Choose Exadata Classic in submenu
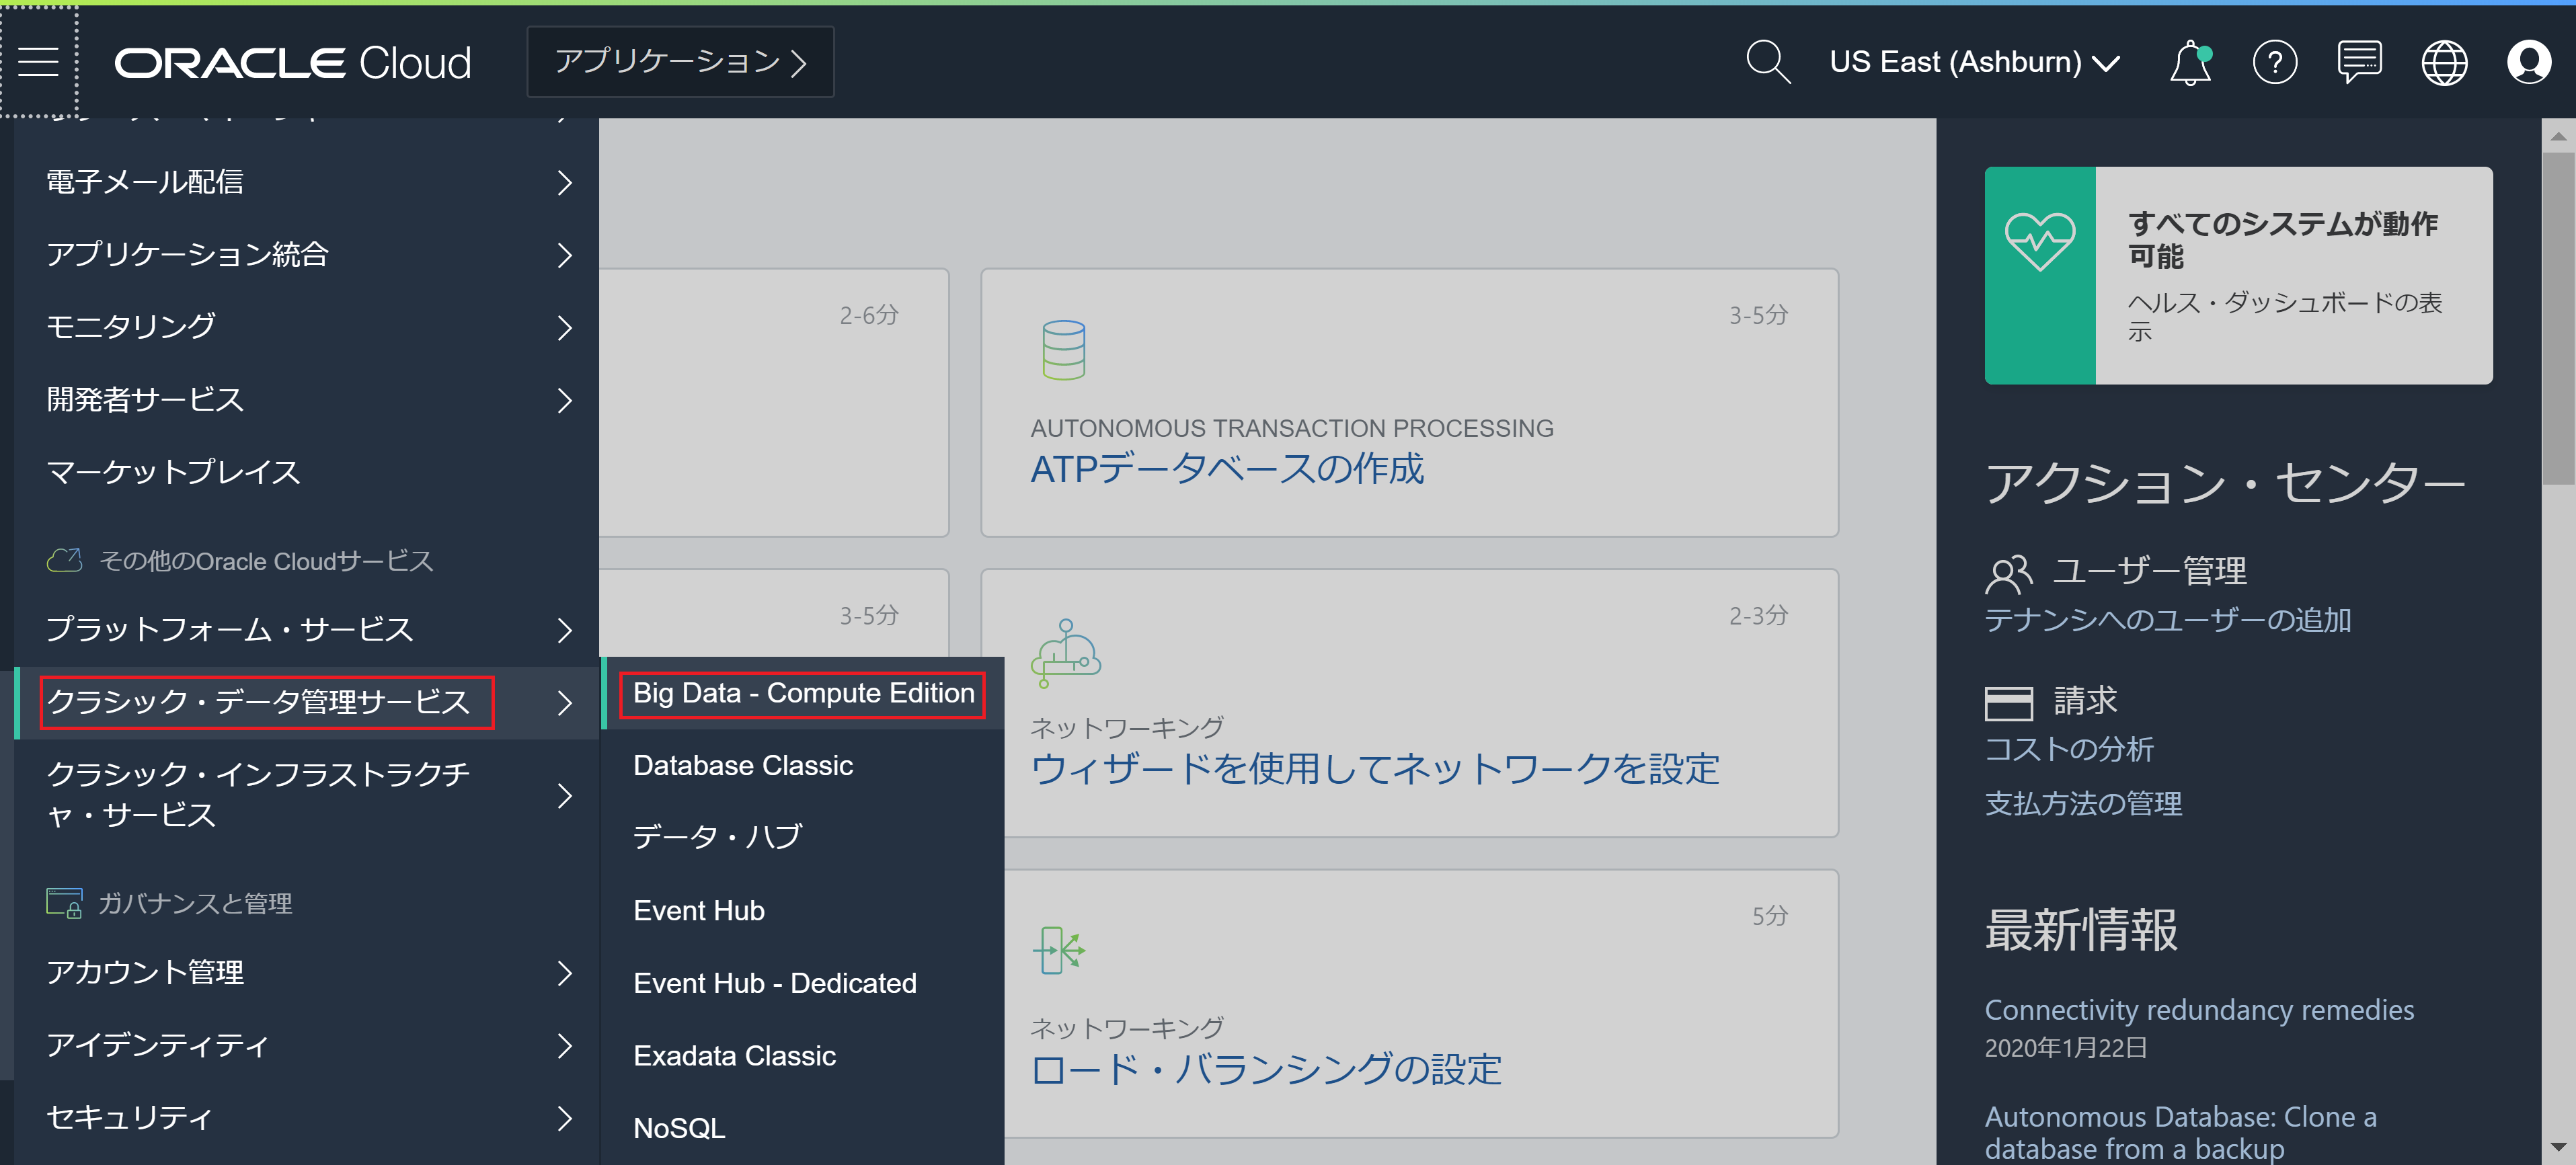This screenshot has height=1165, width=2576. [x=734, y=1055]
